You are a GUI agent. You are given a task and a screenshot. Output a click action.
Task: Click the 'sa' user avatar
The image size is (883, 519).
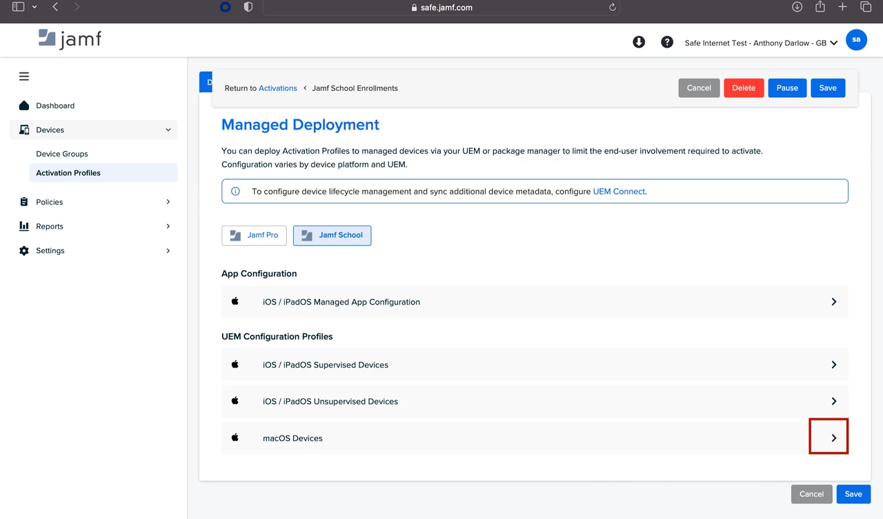click(856, 40)
